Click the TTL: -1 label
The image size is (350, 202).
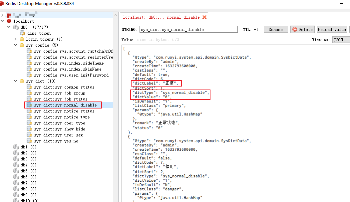[x=250, y=29]
